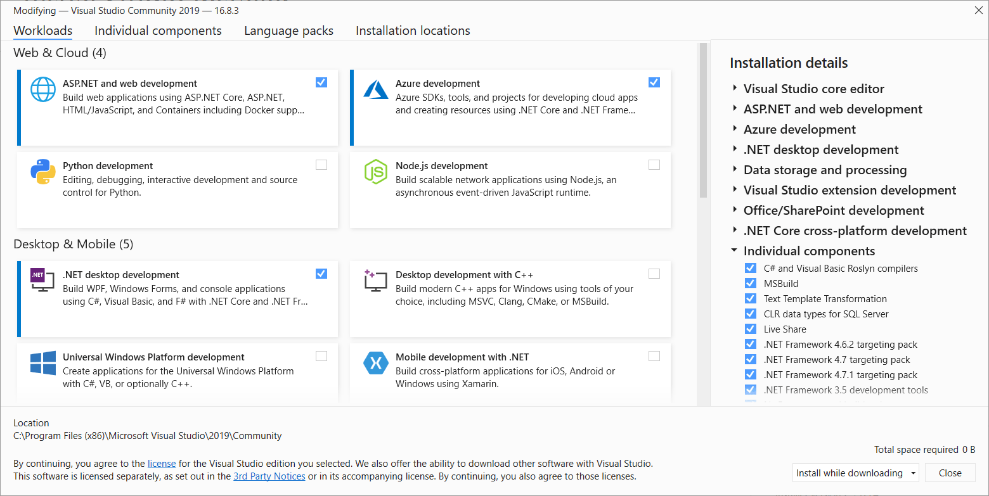Open the Language packs tab
The image size is (989, 496).
click(288, 30)
